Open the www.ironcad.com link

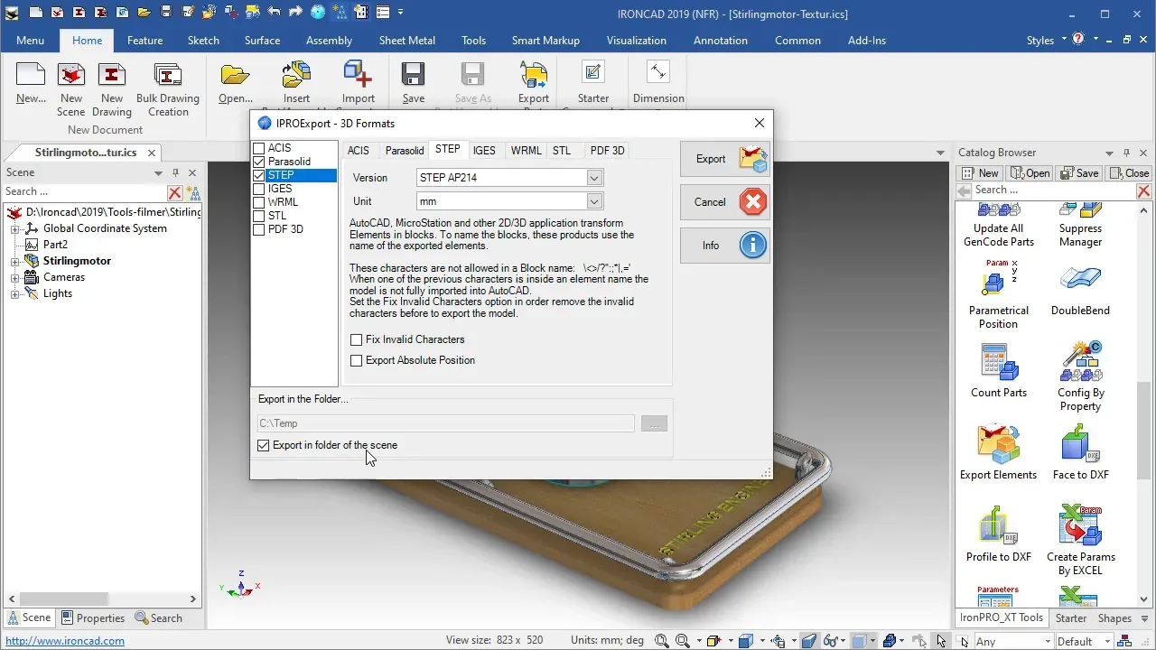[65, 641]
